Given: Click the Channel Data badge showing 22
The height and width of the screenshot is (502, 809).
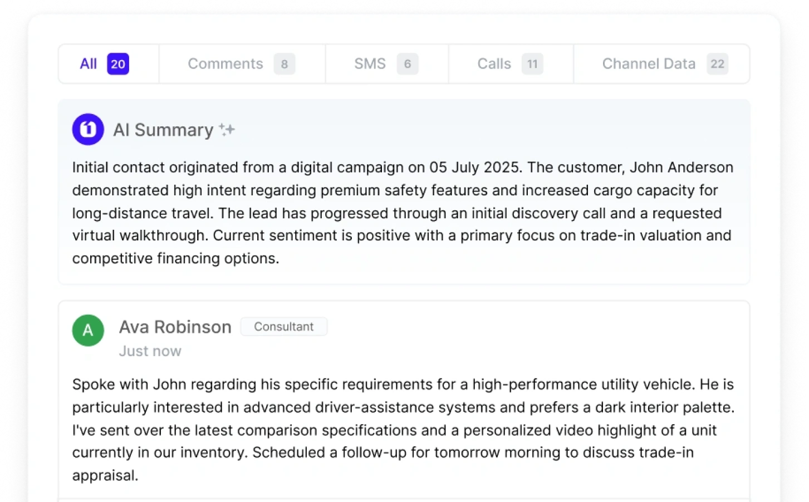Looking at the screenshot, I should coord(718,63).
